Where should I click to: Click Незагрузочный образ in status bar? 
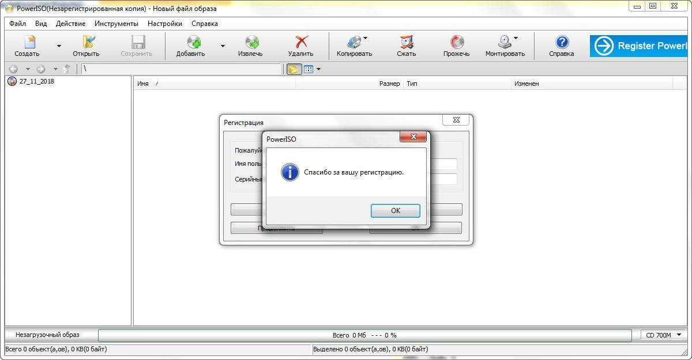(x=47, y=335)
